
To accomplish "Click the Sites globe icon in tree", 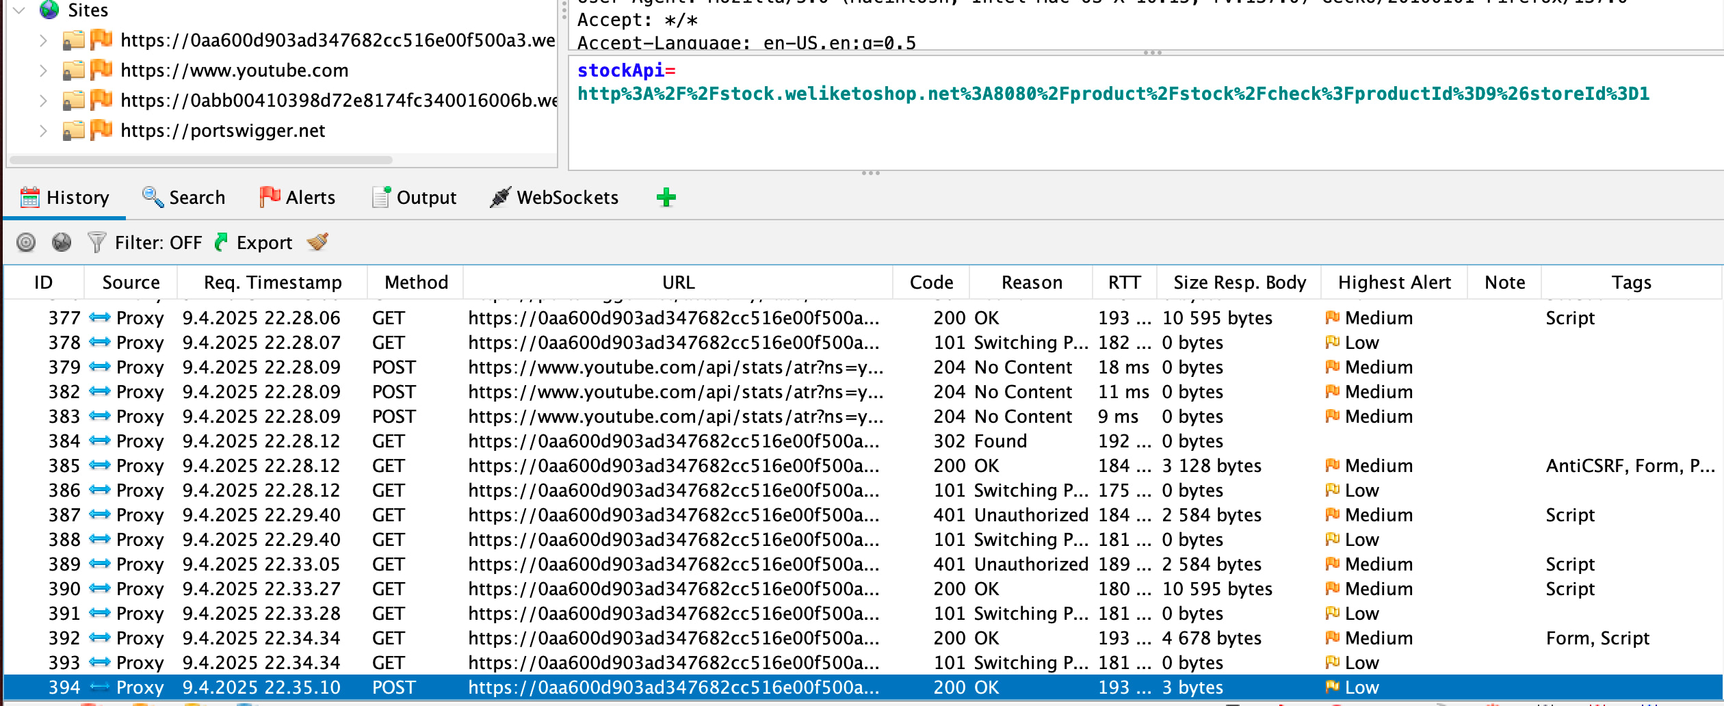I will tap(49, 10).
